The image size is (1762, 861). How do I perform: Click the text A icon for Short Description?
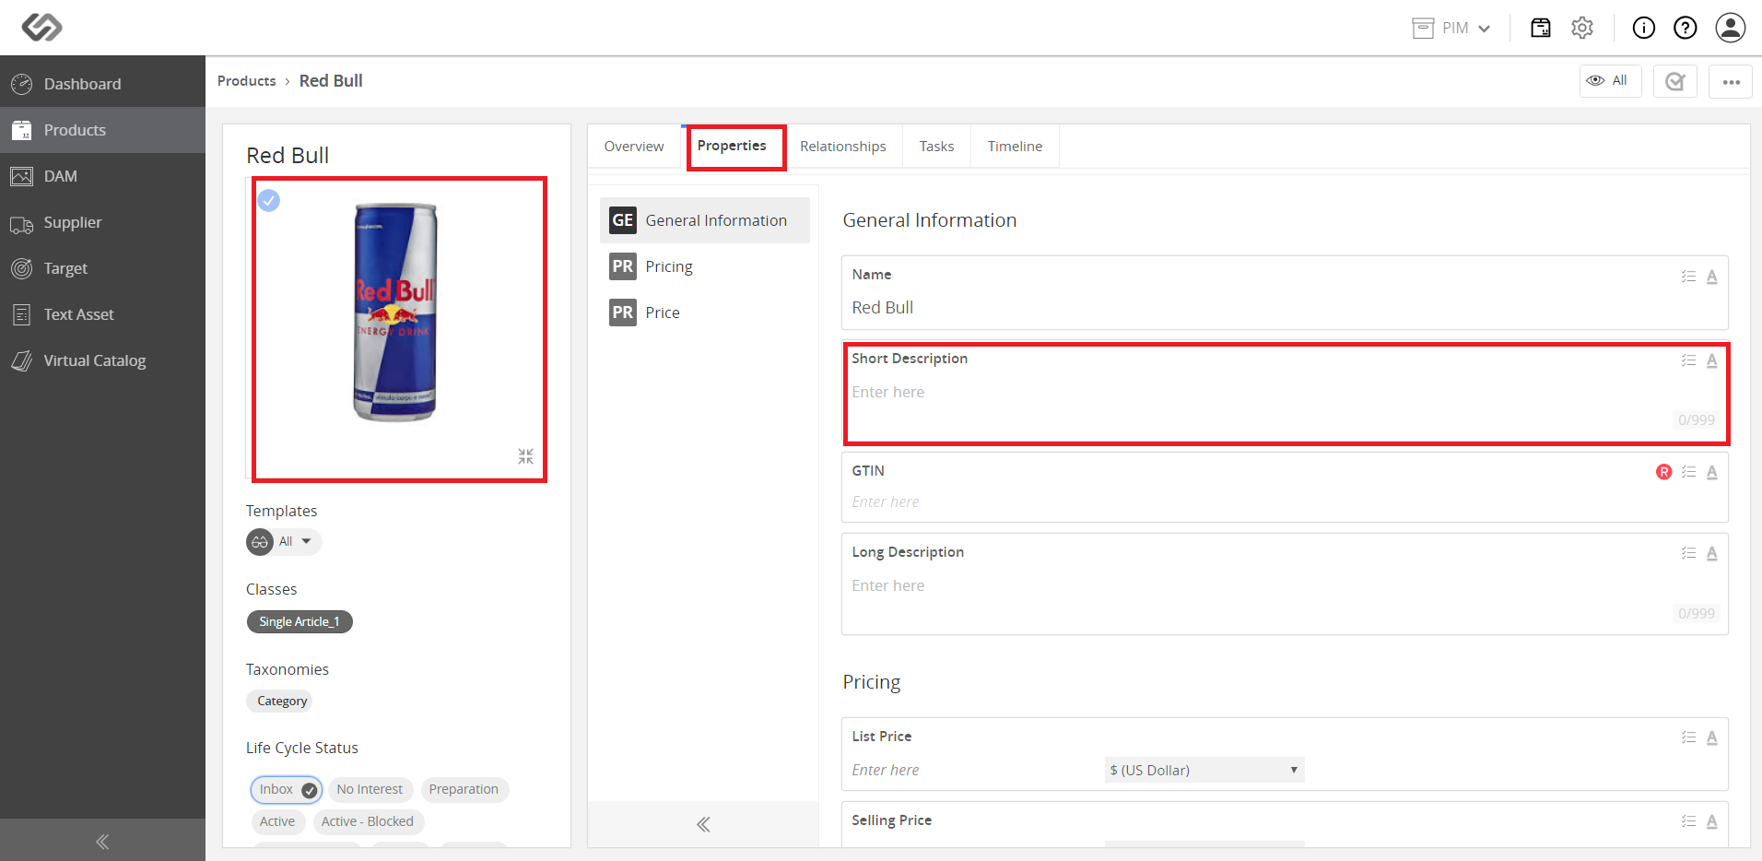1712,360
